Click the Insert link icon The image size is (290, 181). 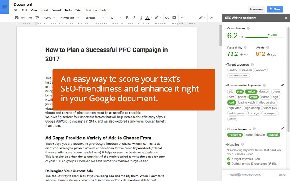coord(167,18)
